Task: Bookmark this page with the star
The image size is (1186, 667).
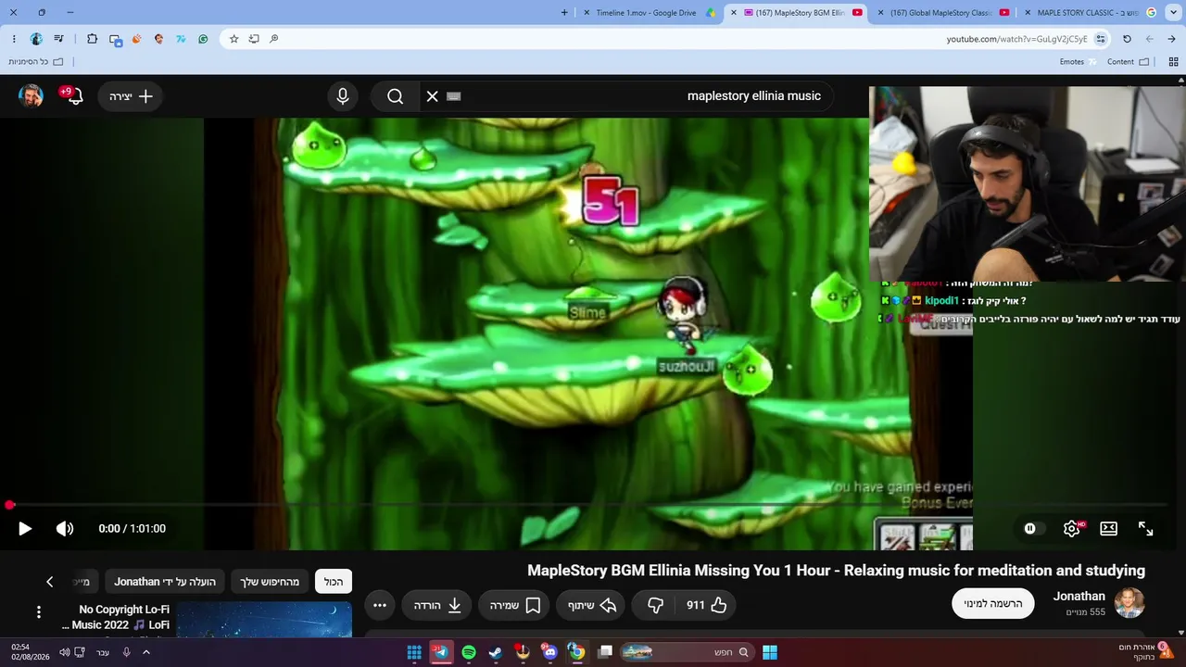Action: pos(233,39)
